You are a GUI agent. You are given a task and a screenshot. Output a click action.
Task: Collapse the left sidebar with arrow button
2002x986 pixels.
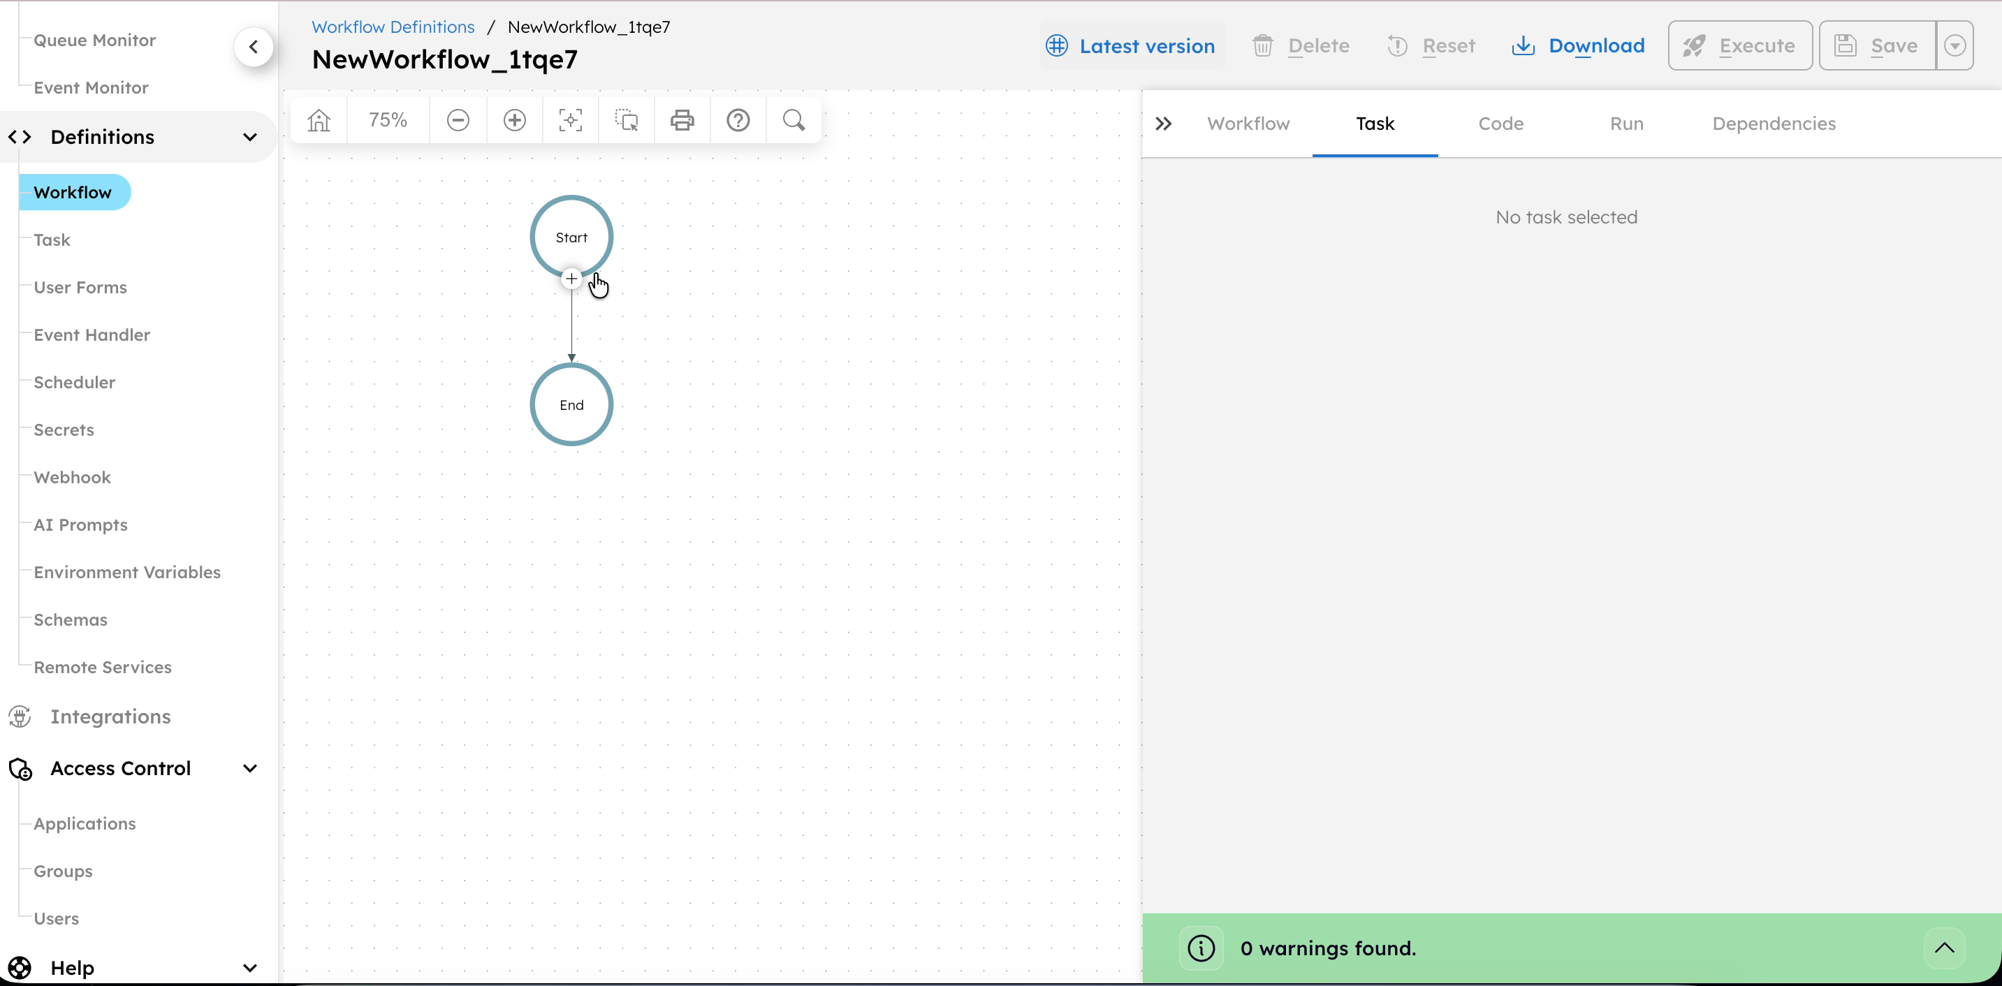coord(254,47)
